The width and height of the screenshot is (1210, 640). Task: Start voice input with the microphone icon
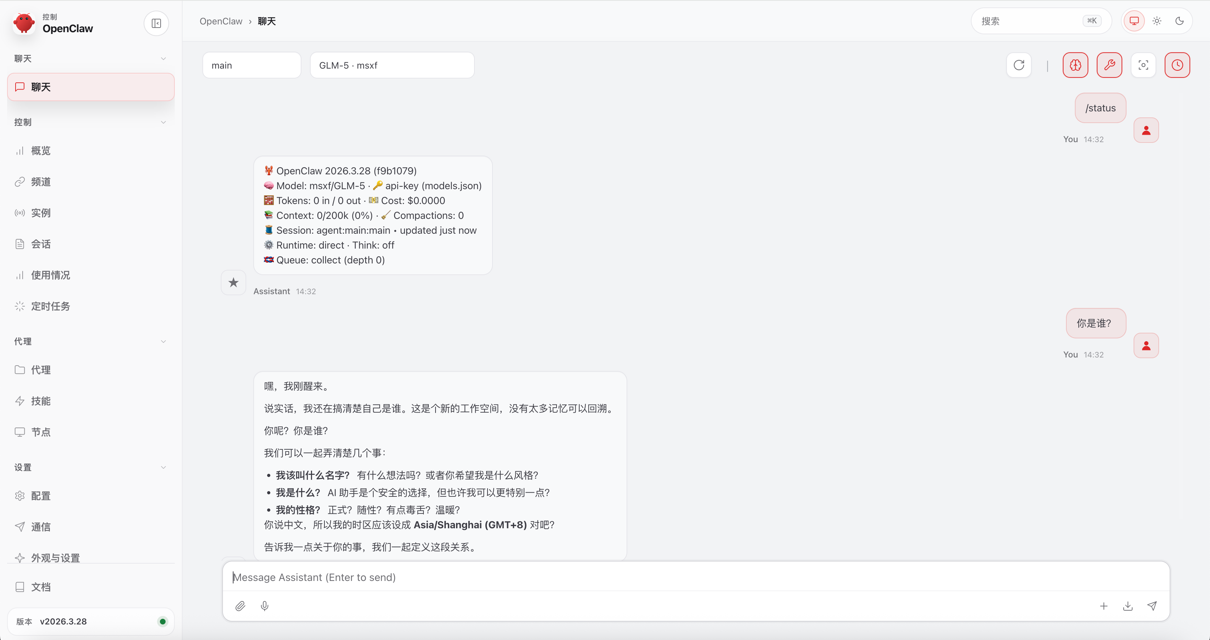pos(264,606)
